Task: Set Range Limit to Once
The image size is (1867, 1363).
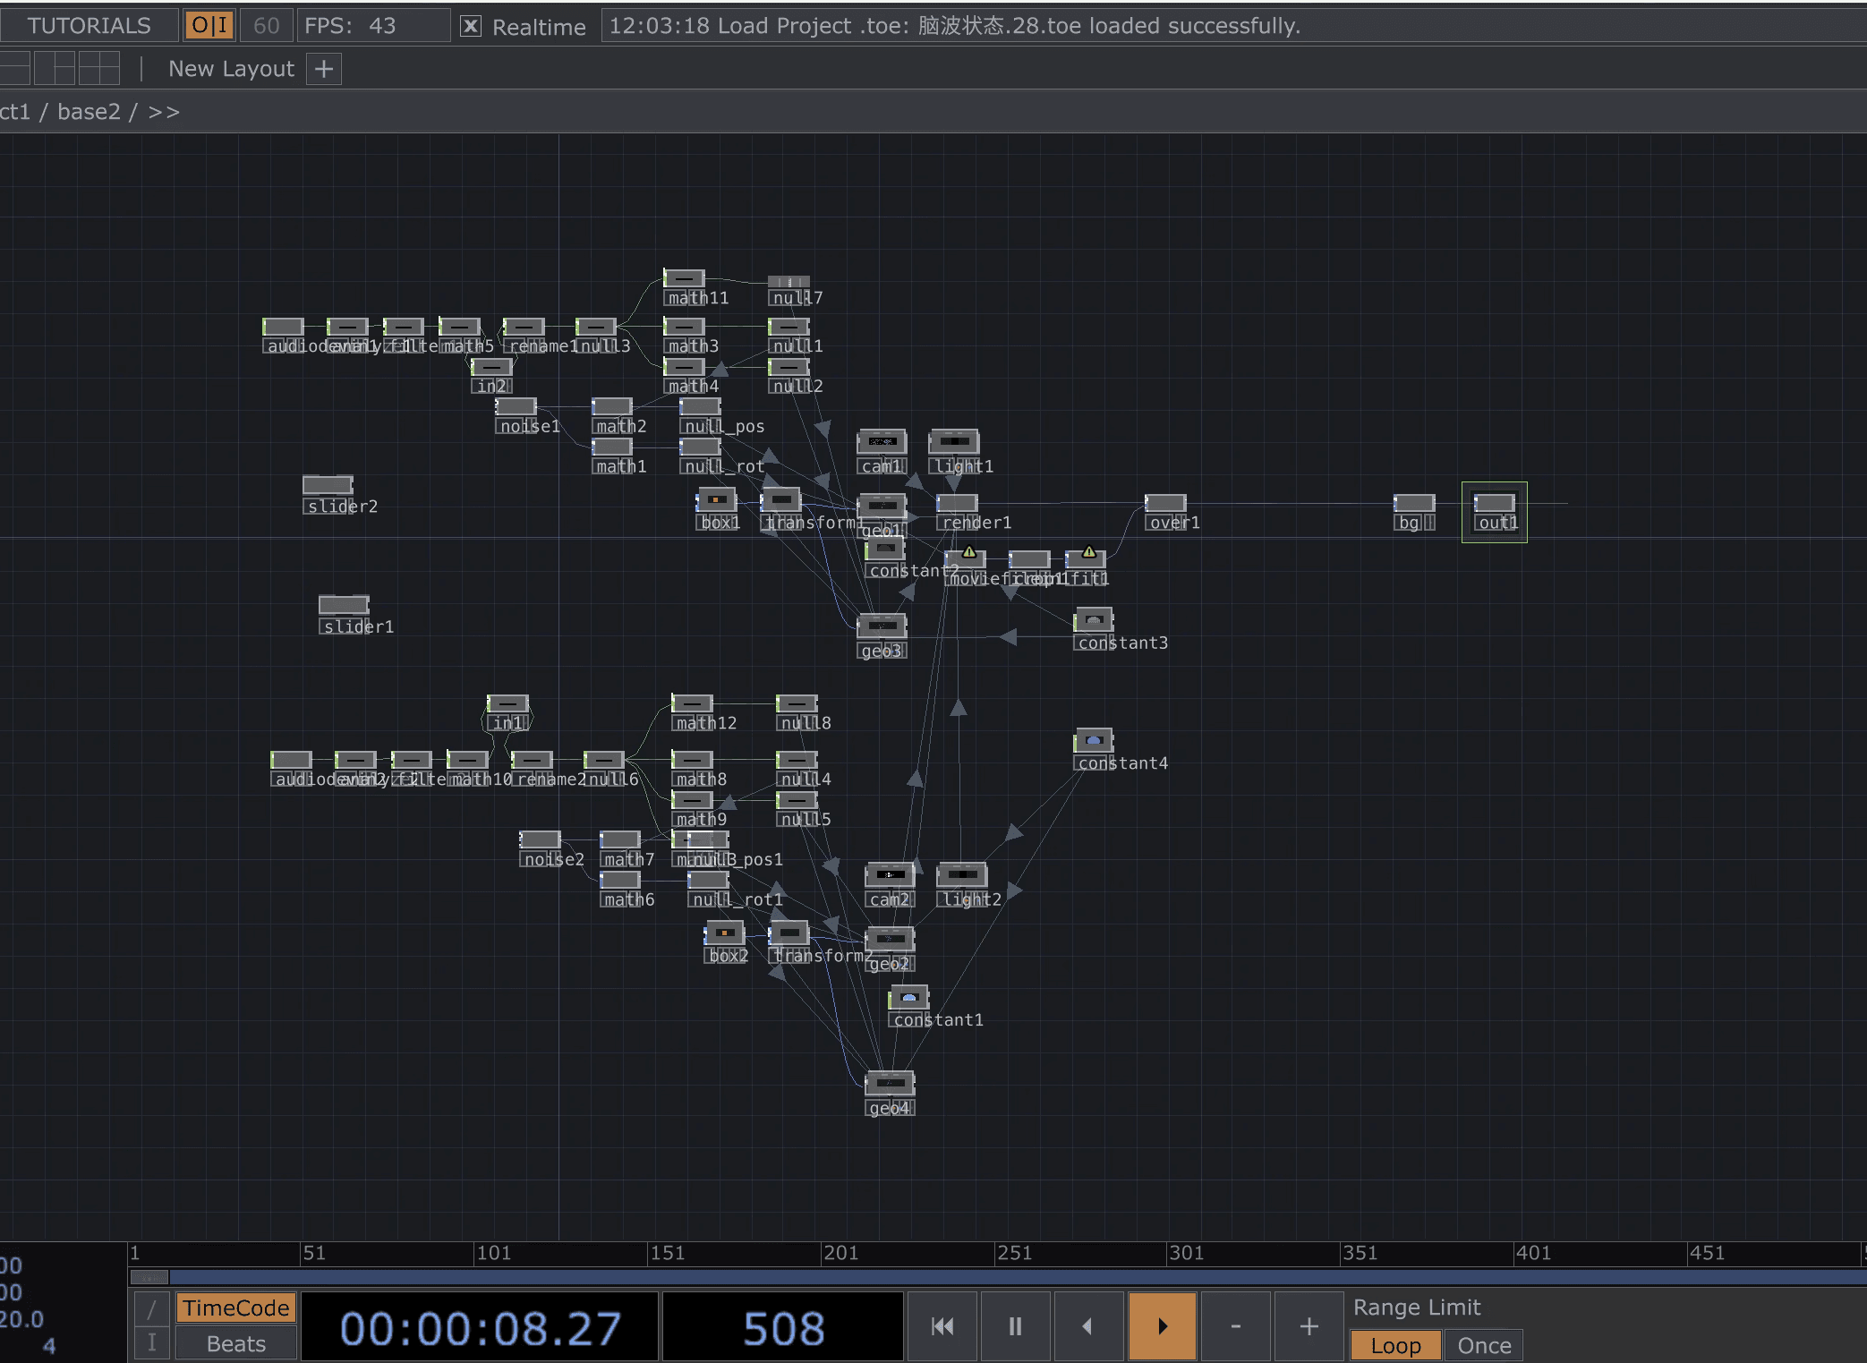Action: [x=1483, y=1345]
